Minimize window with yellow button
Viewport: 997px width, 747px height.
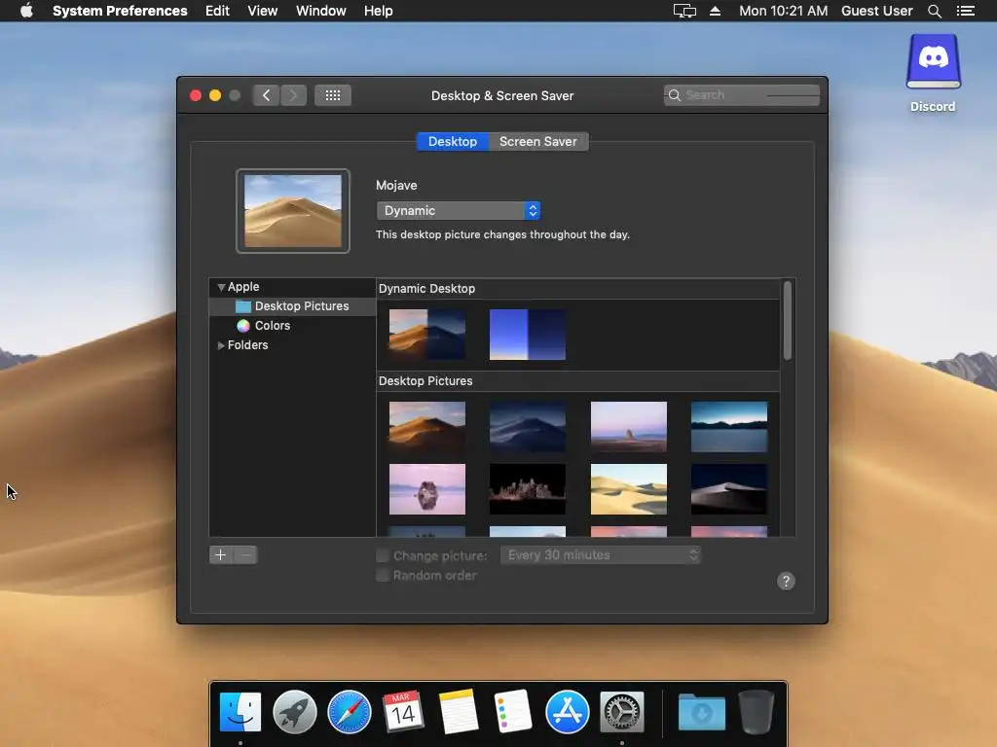point(215,95)
